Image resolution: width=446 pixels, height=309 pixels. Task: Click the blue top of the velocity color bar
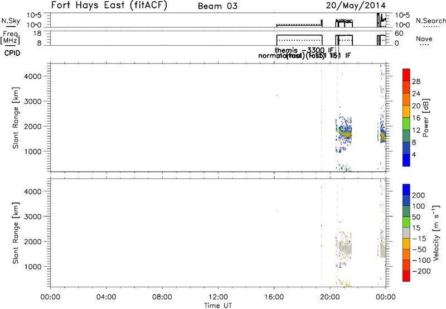(x=406, y=190)
